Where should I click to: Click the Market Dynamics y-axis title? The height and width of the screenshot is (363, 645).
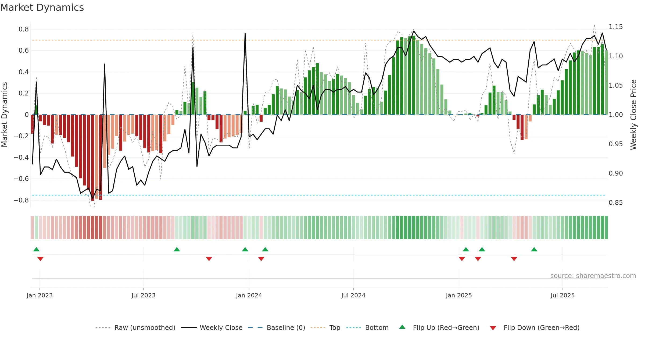click(x=4, y=115)
